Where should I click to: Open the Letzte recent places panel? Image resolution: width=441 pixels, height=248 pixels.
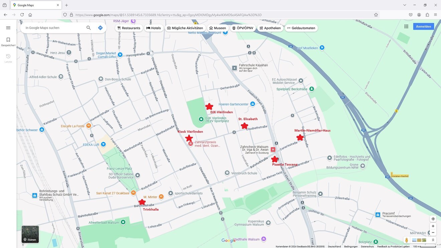[8, 58]
